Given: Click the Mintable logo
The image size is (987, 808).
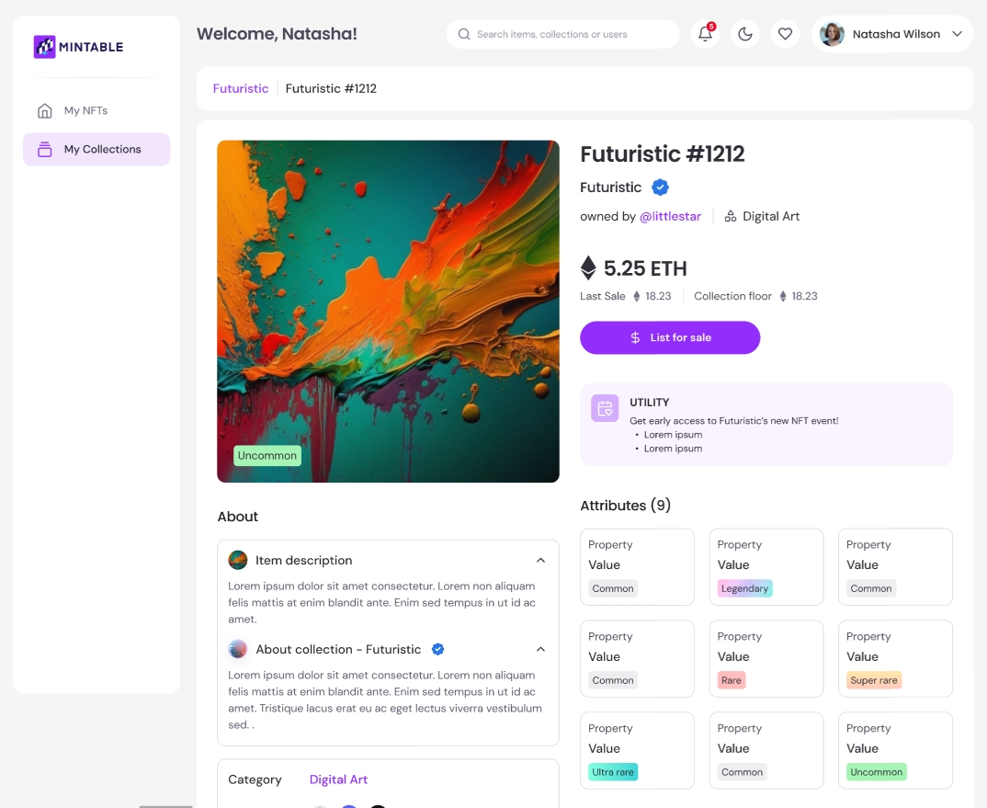Looking at the screenshot, I should pyautogui.click(x=79, y=47).
